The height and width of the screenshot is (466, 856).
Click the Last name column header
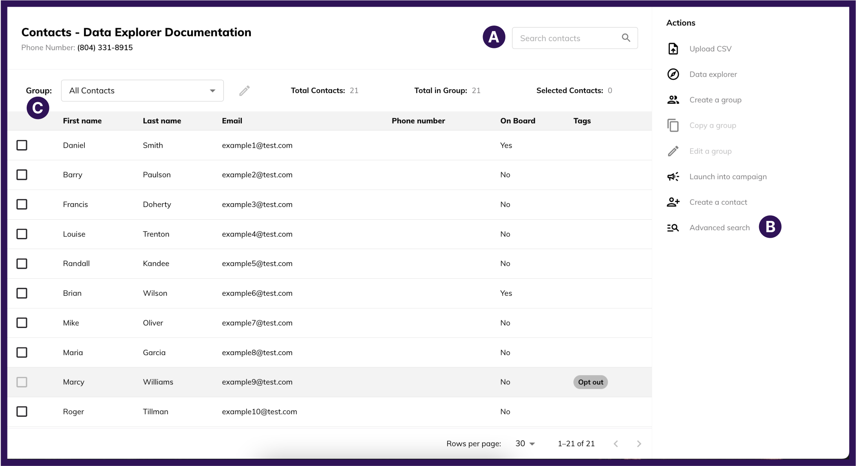[x=162, y=121]
